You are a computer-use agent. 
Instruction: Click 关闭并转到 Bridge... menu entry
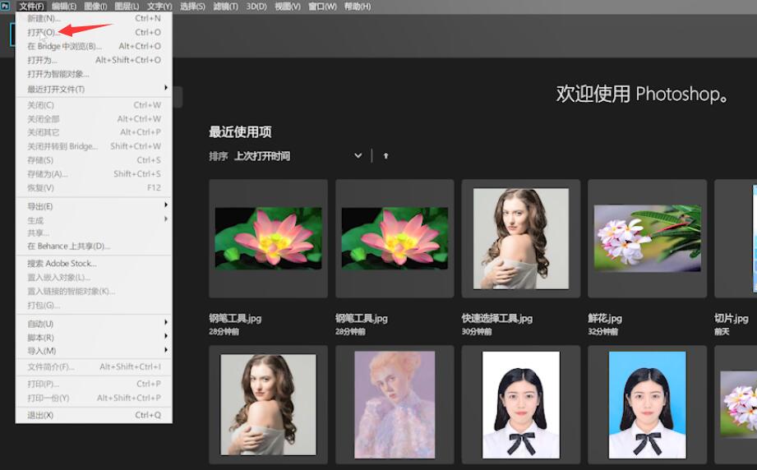click(94, 146)
